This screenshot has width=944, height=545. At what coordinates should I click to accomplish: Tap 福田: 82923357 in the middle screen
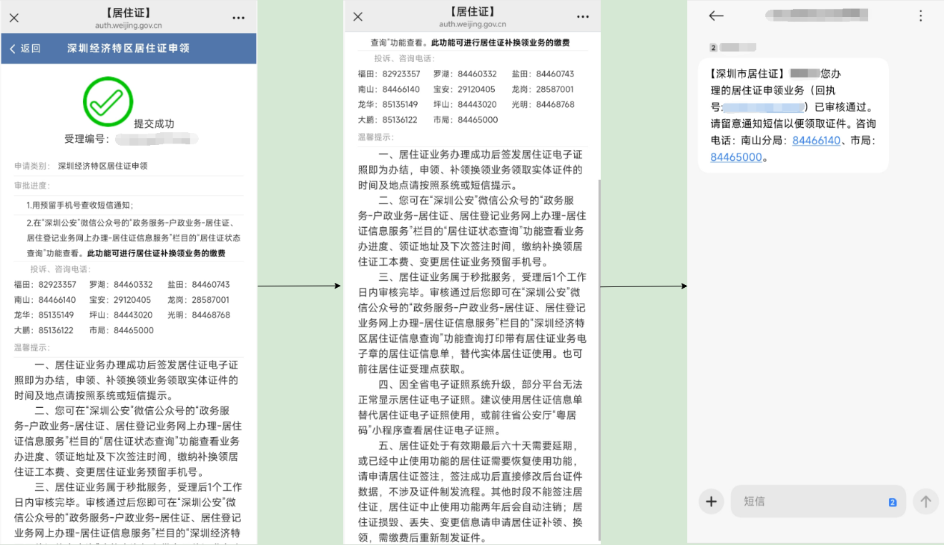pyautogui.click(x=389, y=74)
